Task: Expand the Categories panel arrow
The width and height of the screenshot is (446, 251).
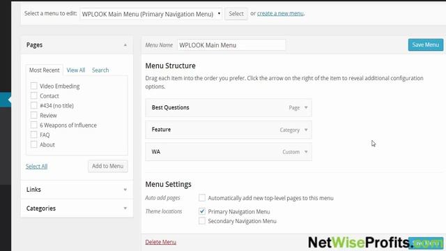Action: tap(125, 208)
